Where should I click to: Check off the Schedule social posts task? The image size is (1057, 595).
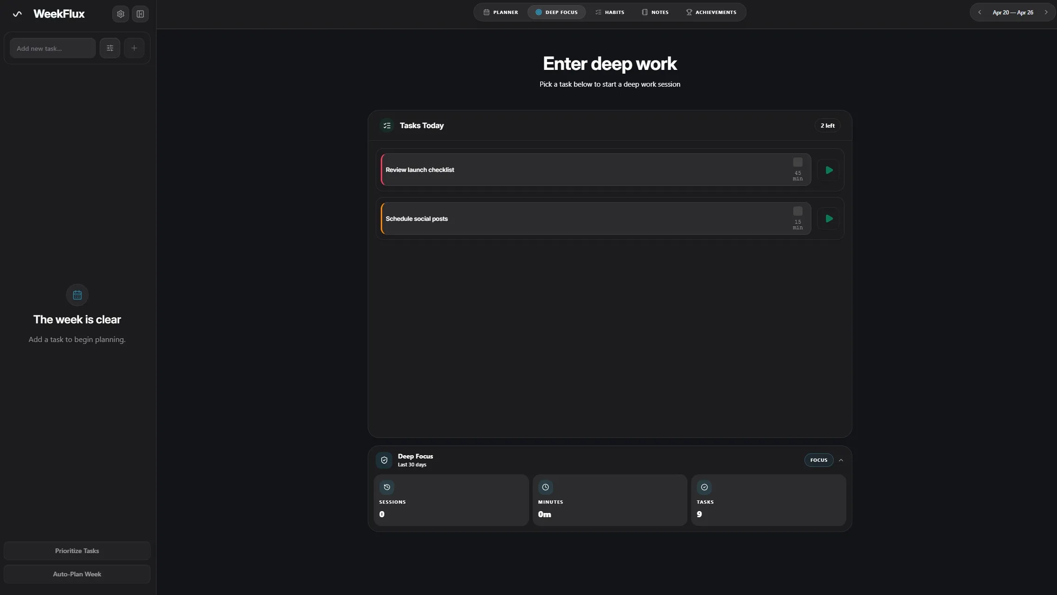click(x=798, y=211)
